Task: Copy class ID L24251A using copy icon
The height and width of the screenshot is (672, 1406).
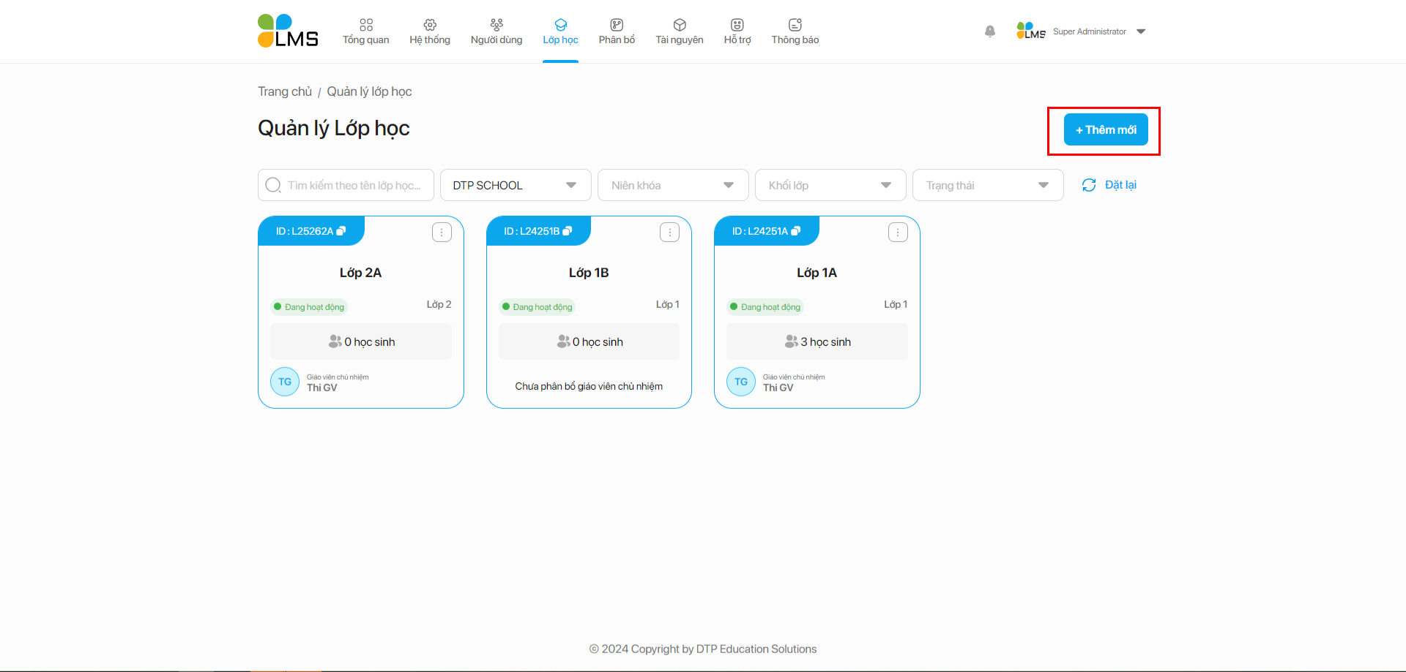Action: 796,231
